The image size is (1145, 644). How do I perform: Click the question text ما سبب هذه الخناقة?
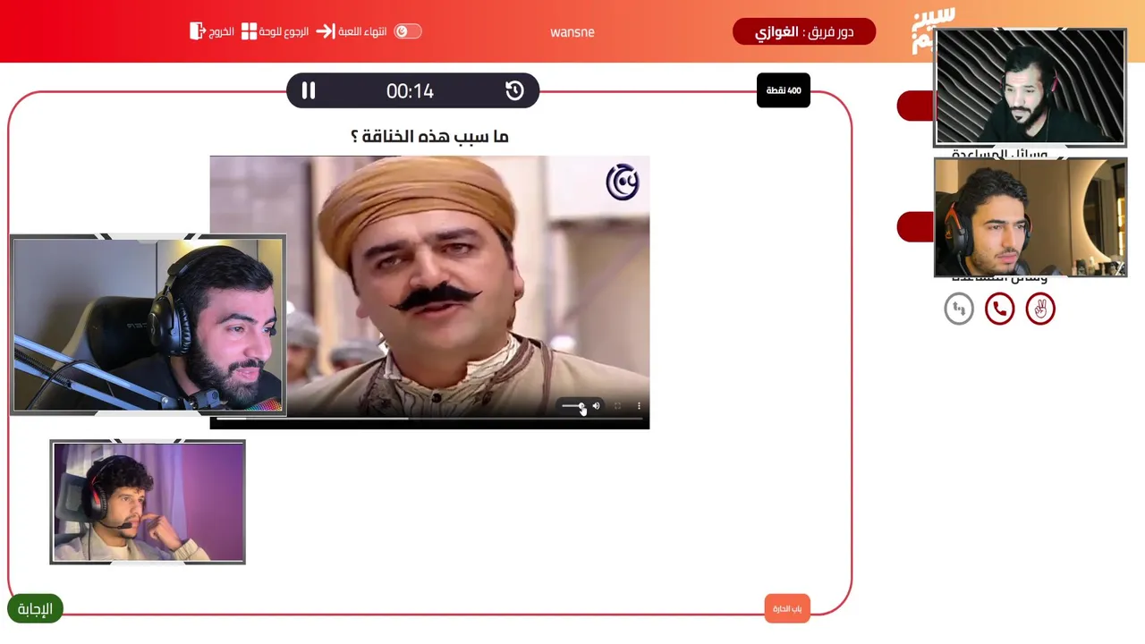point(429,136)
